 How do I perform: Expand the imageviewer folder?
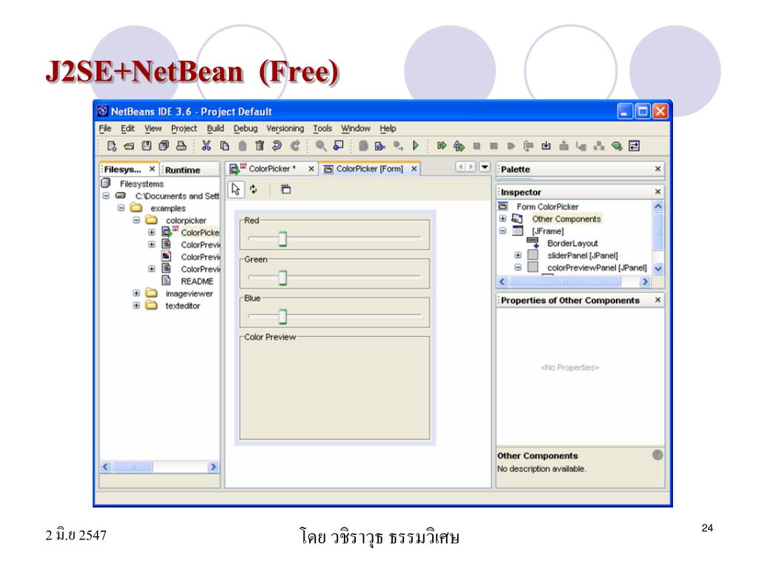[136, 293]
